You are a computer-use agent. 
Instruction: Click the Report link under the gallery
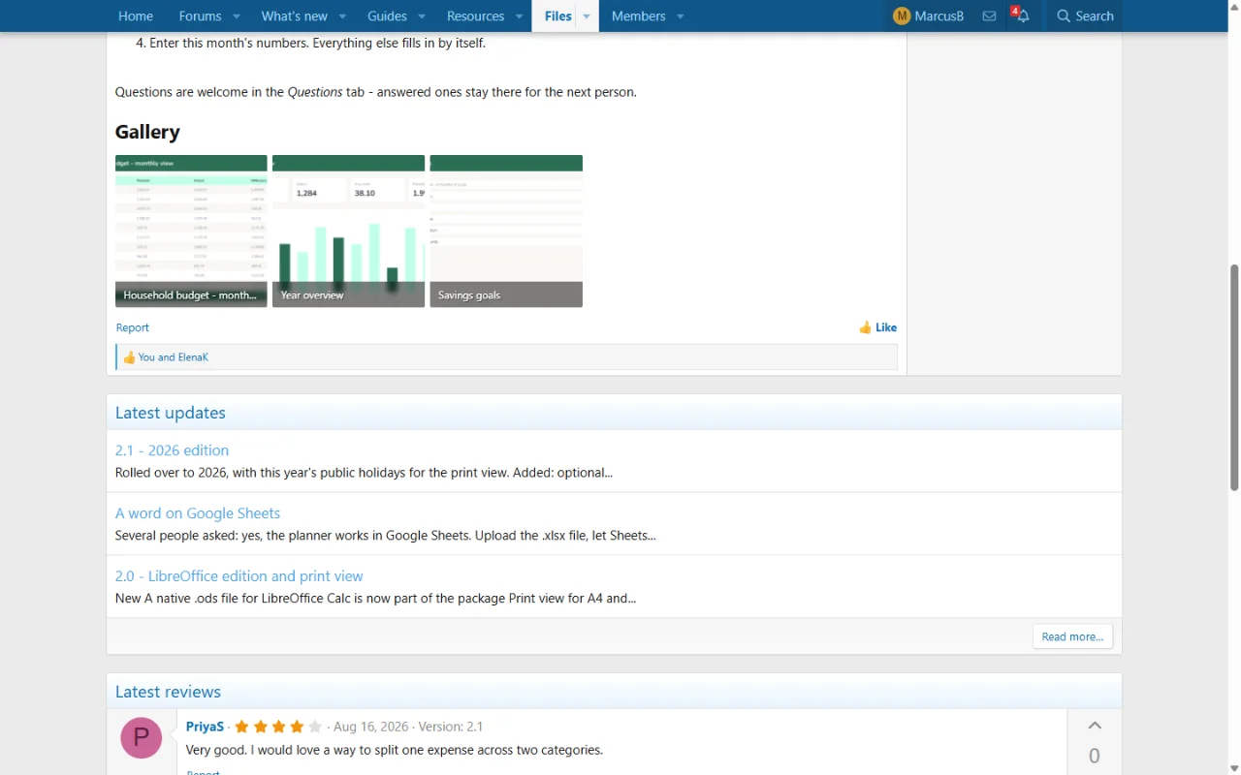[x=133, y=327]
